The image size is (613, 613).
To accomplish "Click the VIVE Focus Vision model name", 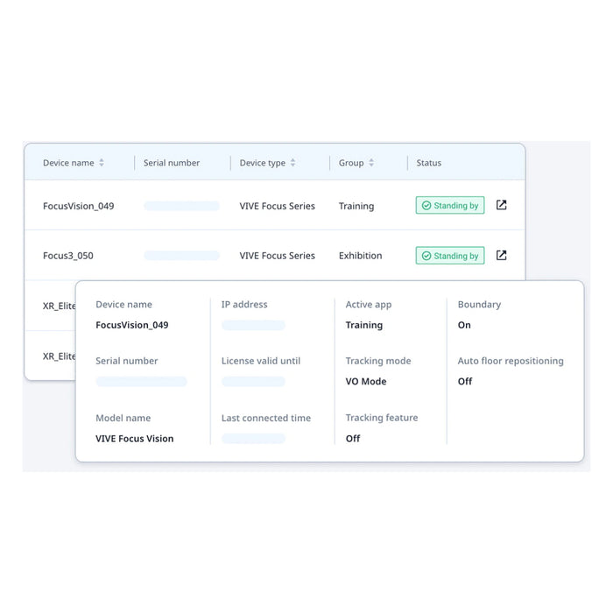I will pyautogui.click(x=135, y=438).
